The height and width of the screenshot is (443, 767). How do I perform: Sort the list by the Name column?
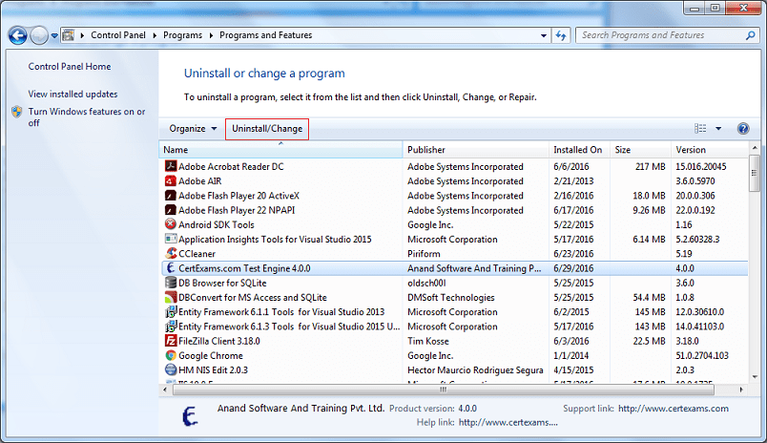tap(280, 150)
